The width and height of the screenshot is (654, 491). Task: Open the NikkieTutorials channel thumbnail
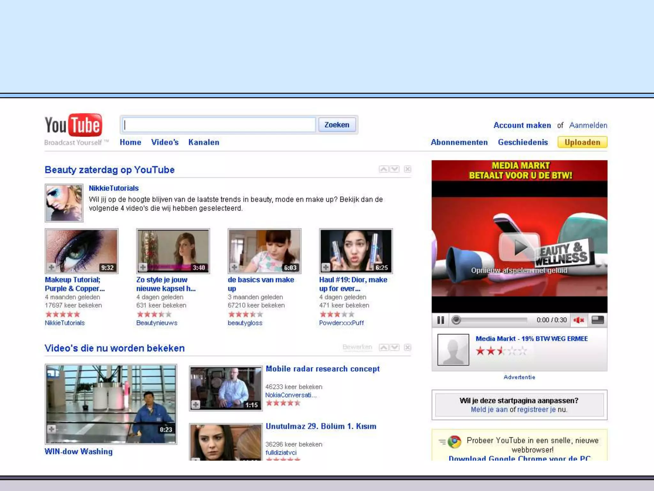coord(64,203)
